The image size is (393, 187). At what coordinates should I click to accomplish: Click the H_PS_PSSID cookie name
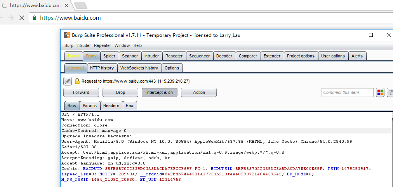coord(75,180)
